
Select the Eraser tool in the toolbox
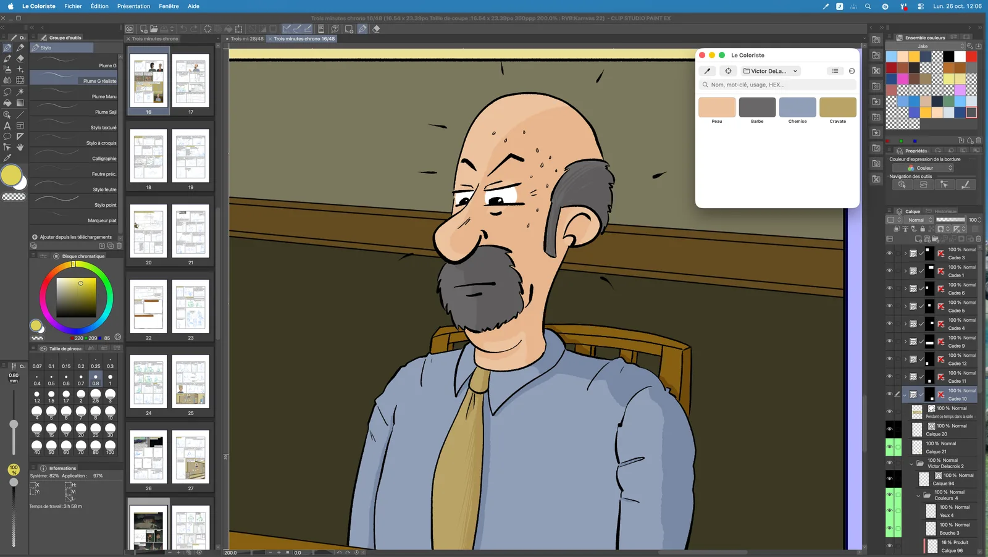tap(20, 59)
